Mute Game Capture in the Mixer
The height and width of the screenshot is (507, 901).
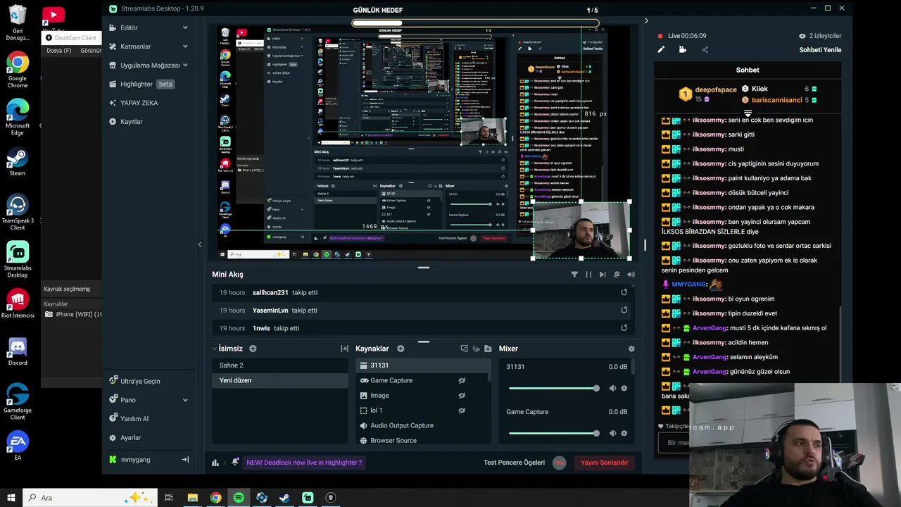click(612, 433)
